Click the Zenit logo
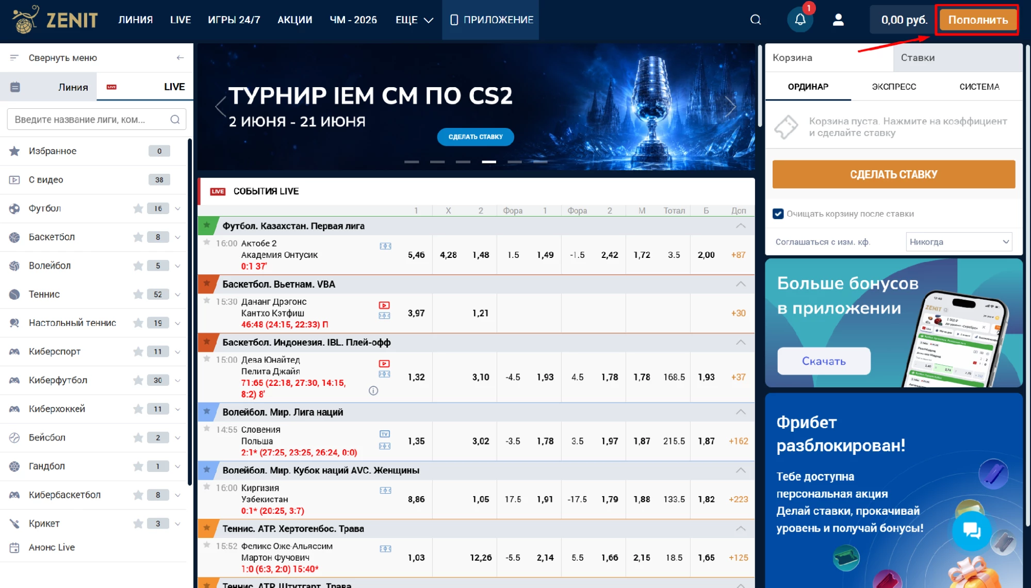 (x=55, y=20)
